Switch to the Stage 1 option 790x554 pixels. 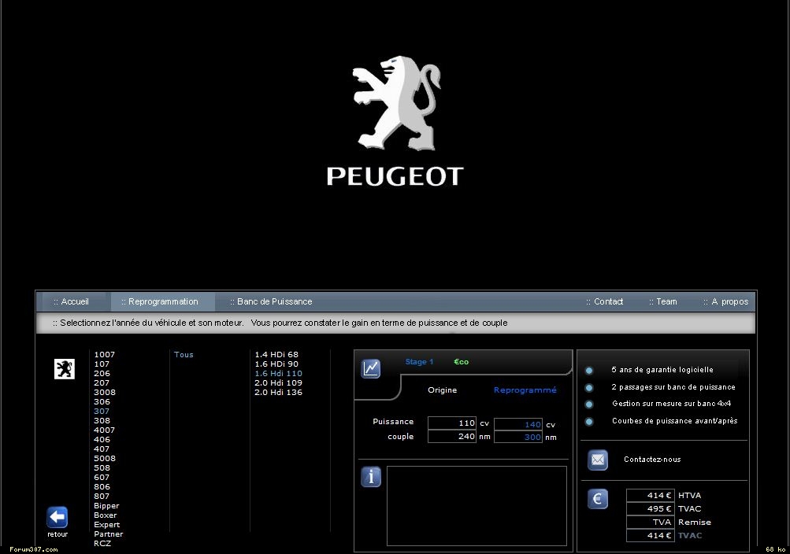point(419,362)
